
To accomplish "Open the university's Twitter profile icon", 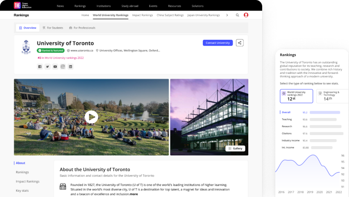I will 48,66.
